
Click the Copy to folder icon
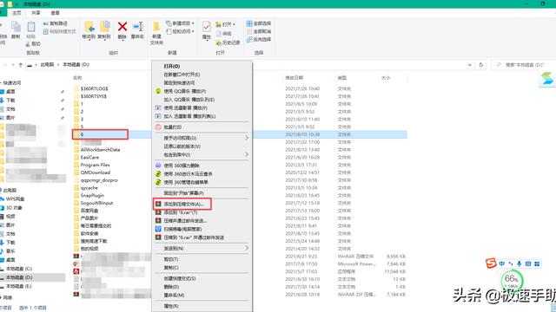104,27
